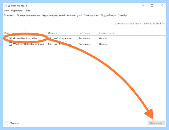Click the Меньше label to collapse
Viewport: 169px width, 130px height.
pos(14,123)
